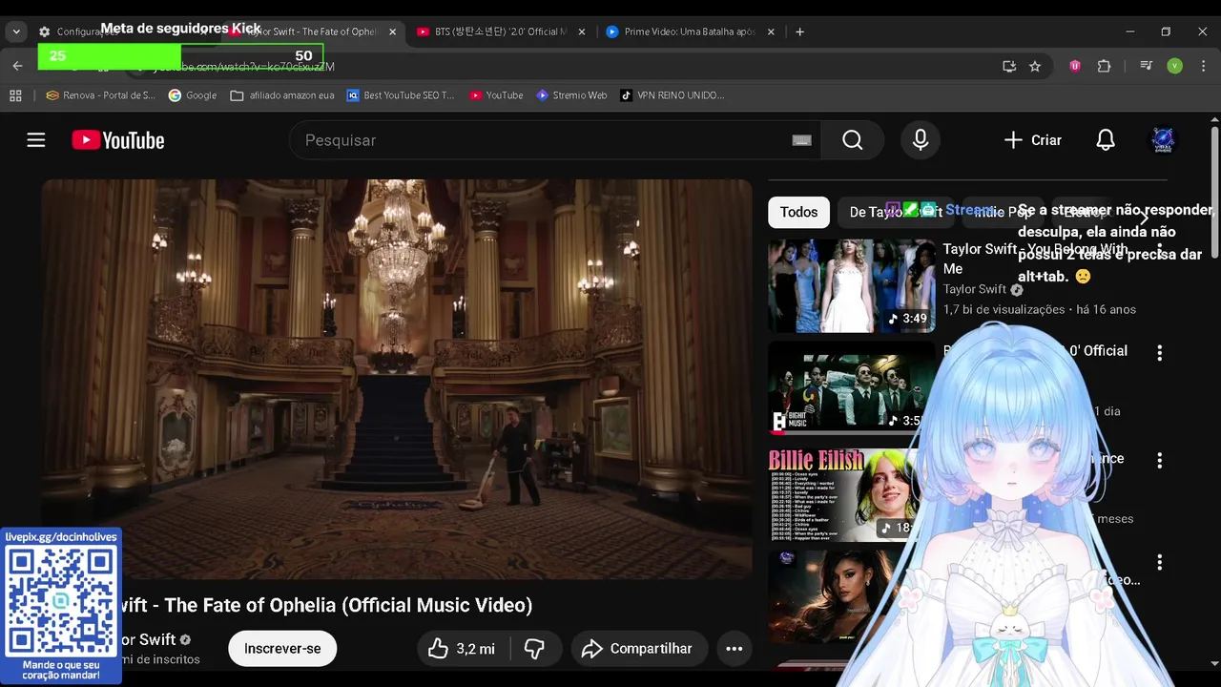Open the YouTube bookmark
Image resolution: width=1221 pixels, height=687 pixels.
[496, 95]
